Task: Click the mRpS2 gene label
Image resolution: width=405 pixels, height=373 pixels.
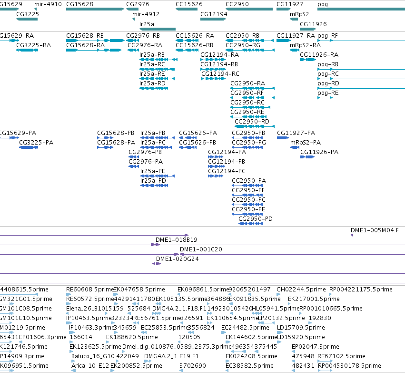Action: (x=299, y=14)
